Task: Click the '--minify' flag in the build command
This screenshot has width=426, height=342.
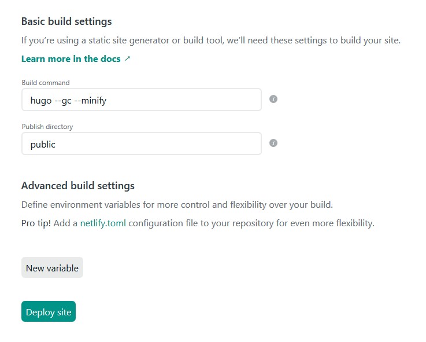Action: 90,100
